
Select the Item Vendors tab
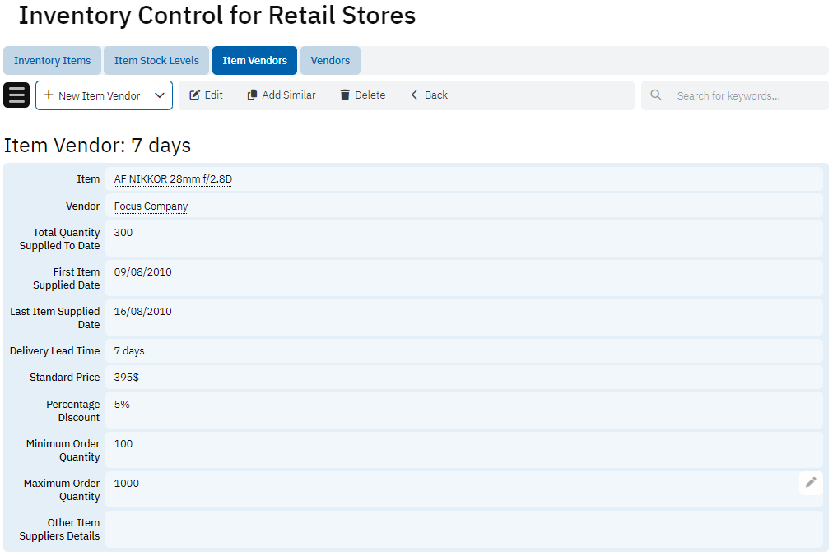[x=255, y=61]
